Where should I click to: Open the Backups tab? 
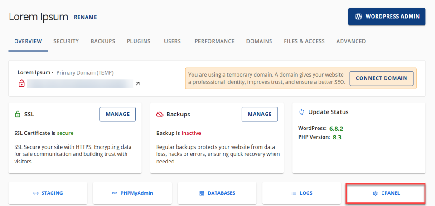[x=103, y=41]
